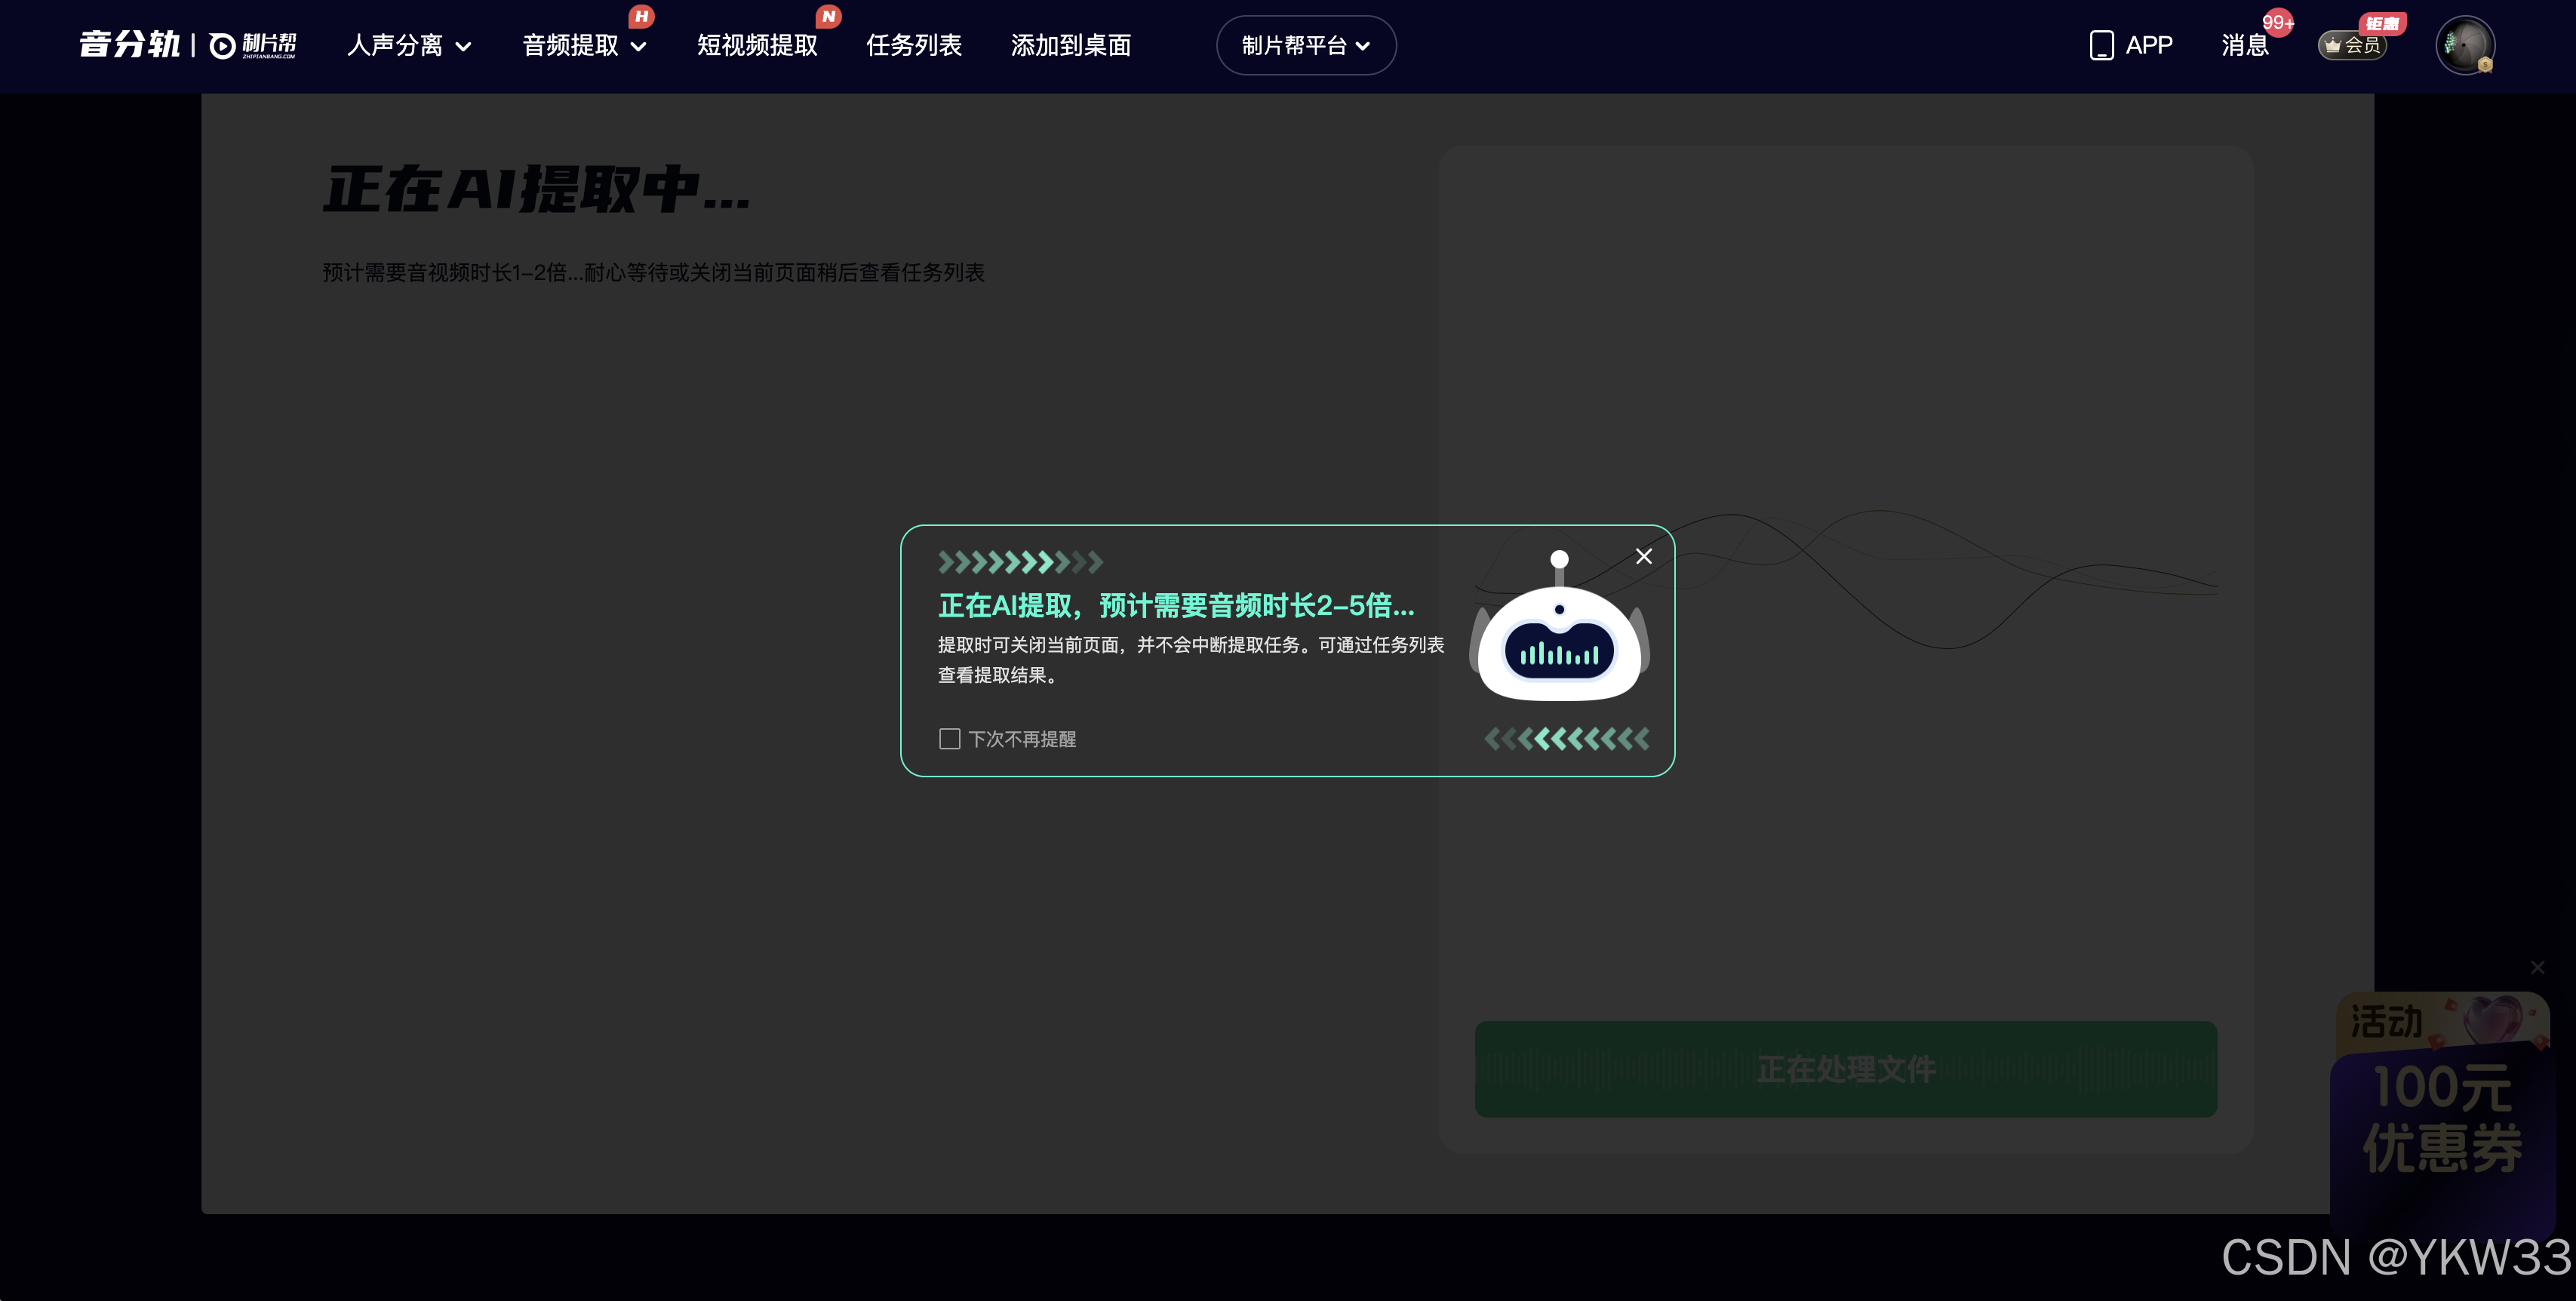
Task: Click the 音分轨 logo
Action: [x=129, y=45]
